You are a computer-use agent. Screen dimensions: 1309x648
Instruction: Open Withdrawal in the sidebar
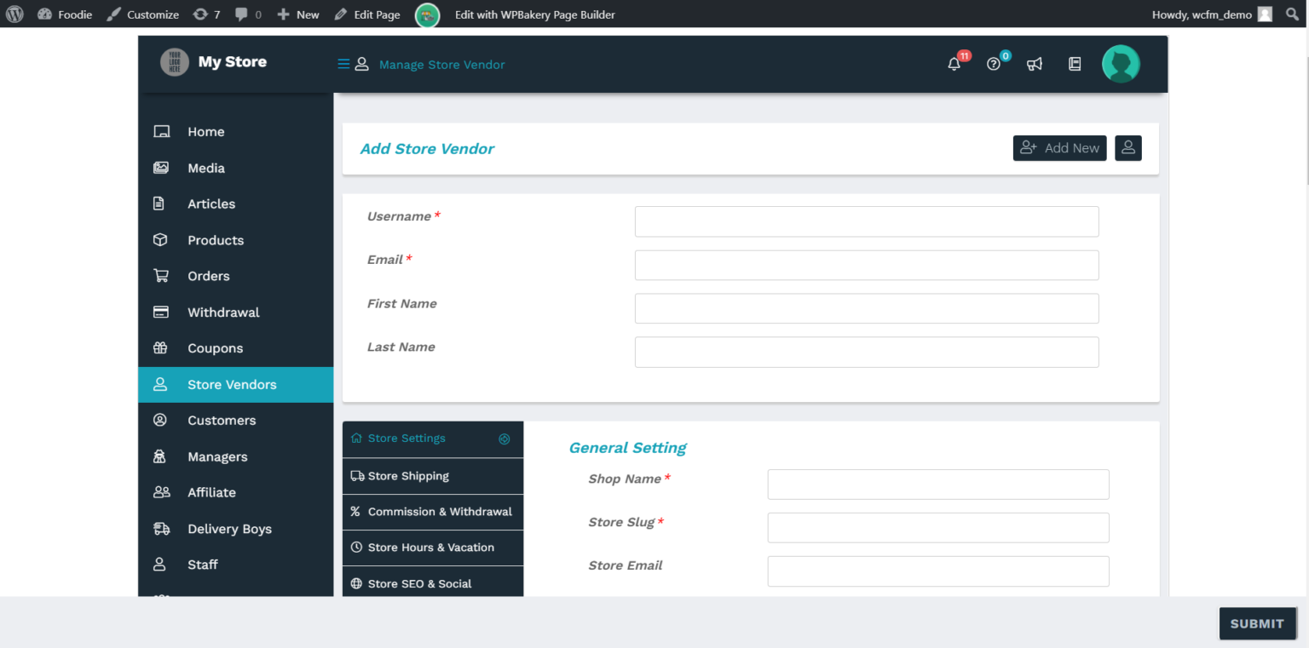tap(236, 313)
